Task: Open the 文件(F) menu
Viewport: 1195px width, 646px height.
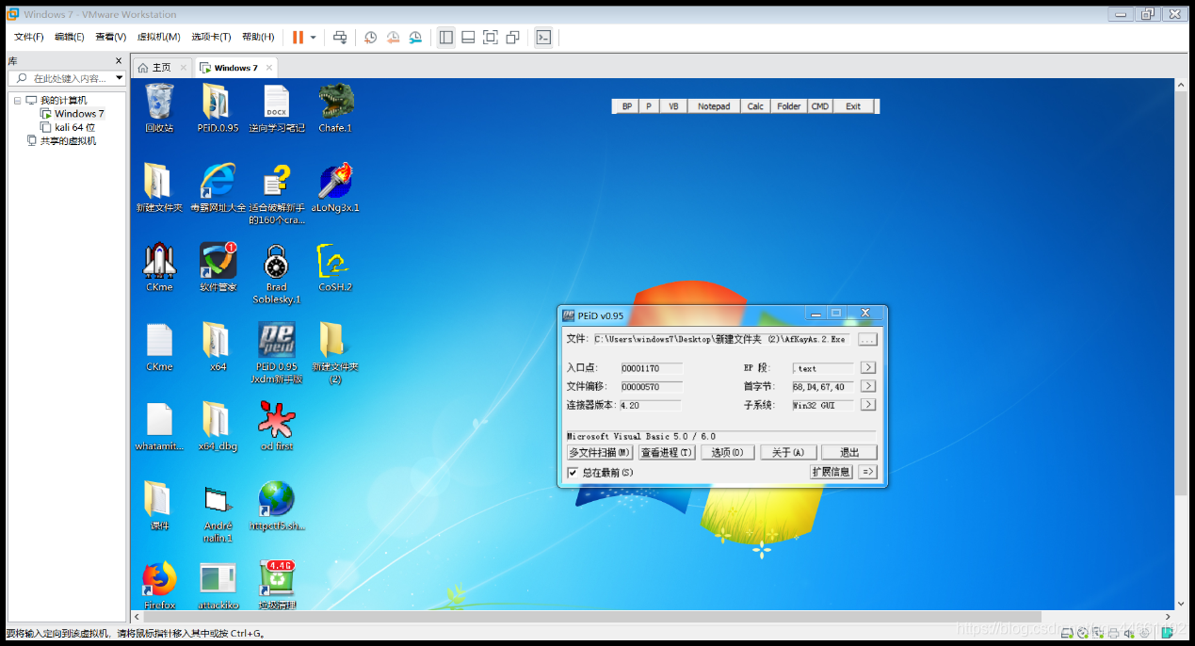Action: point(29,37)
